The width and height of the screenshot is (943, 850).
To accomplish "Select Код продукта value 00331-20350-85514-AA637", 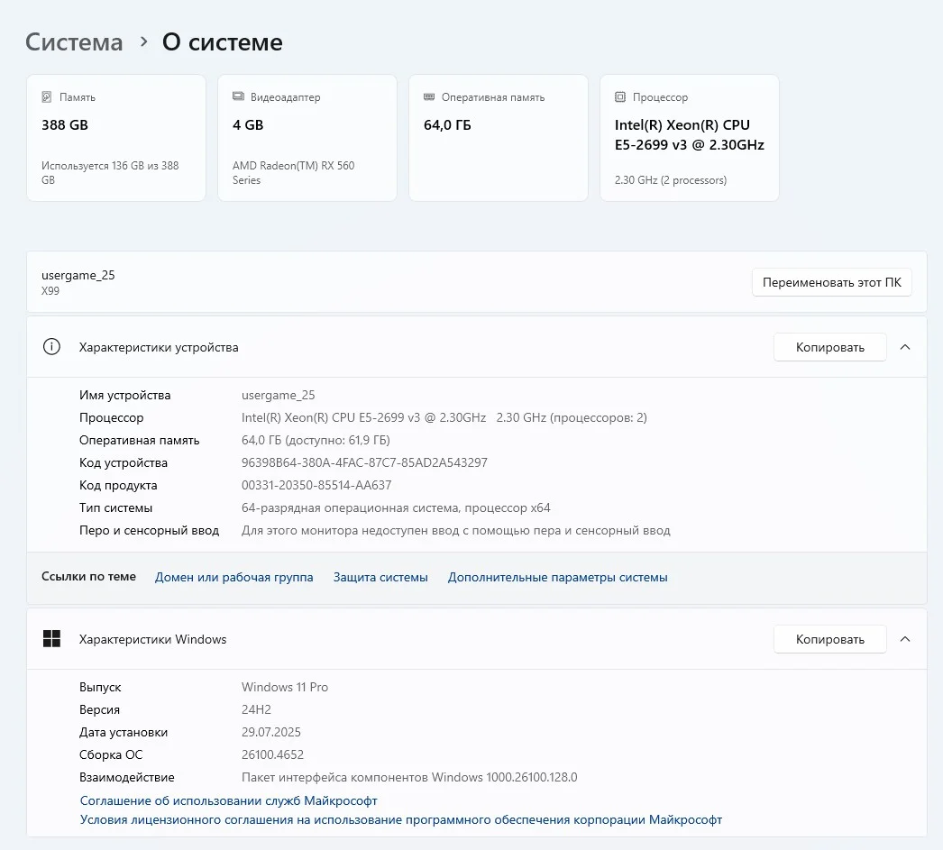I will [x=316, y=486].
